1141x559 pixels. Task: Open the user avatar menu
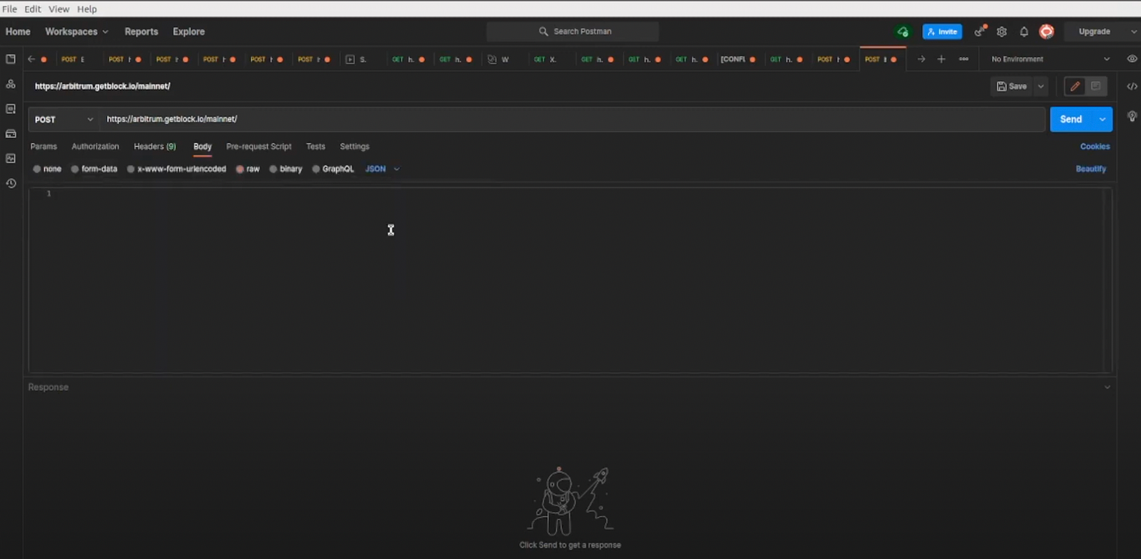pyautogui.click(x=1046, y=31)
